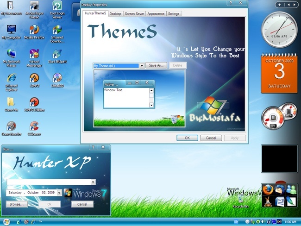This screenshot has width=301, height=226.
Task: Click help button on Display Properties title bar
Action: pyautogui.click(x=231, y=3)
